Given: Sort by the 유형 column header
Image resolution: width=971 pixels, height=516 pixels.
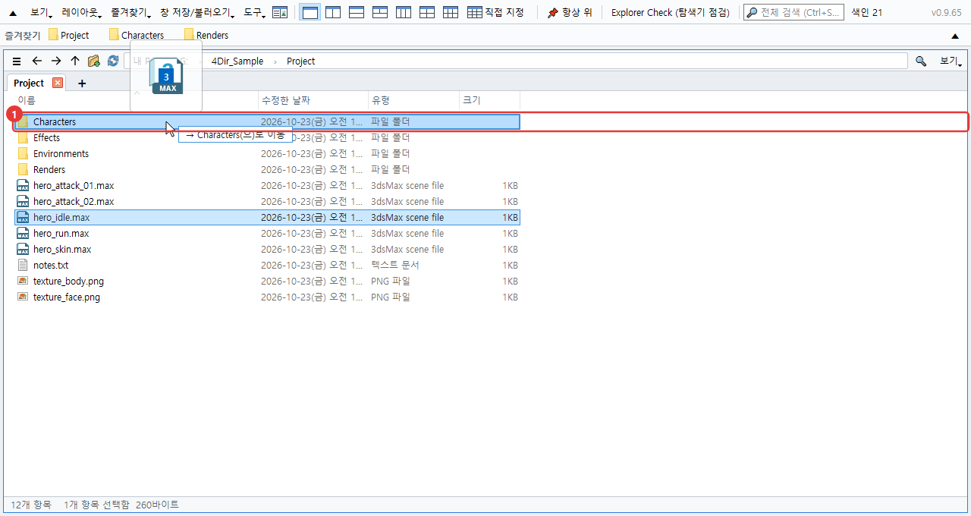Looking at the screenshot, I should (414, 100).
